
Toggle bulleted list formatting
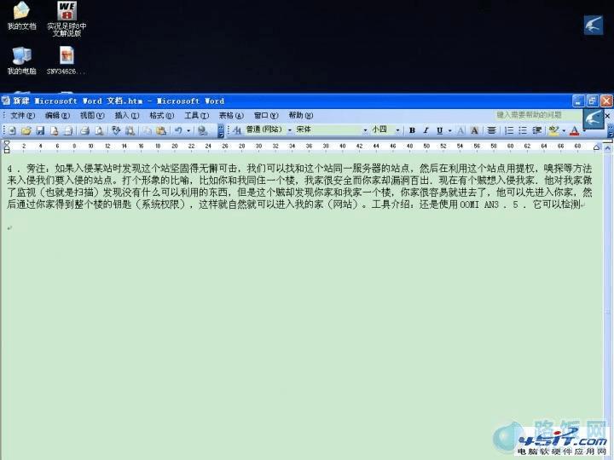click(523, 130)
